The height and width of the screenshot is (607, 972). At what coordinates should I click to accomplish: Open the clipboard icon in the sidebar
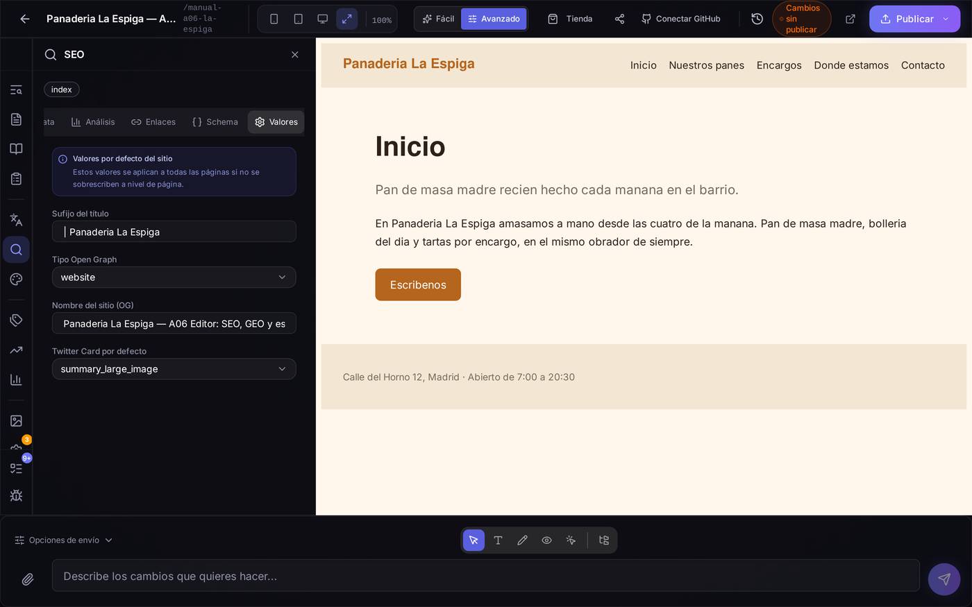click(16, 179)
